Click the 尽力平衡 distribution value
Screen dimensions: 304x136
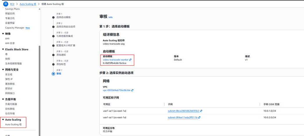coord(108,132)
